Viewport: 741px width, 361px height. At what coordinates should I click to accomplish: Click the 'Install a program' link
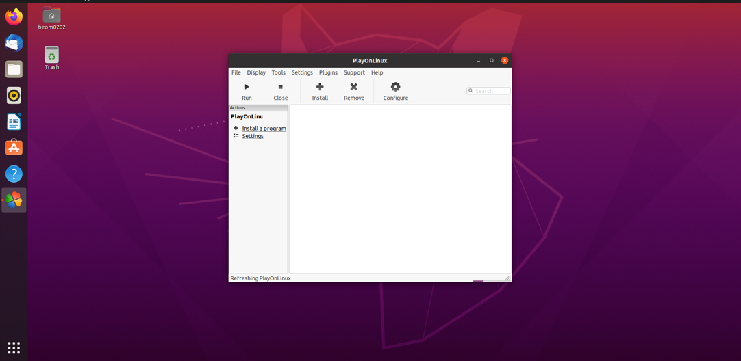click(x=264, y=129)
